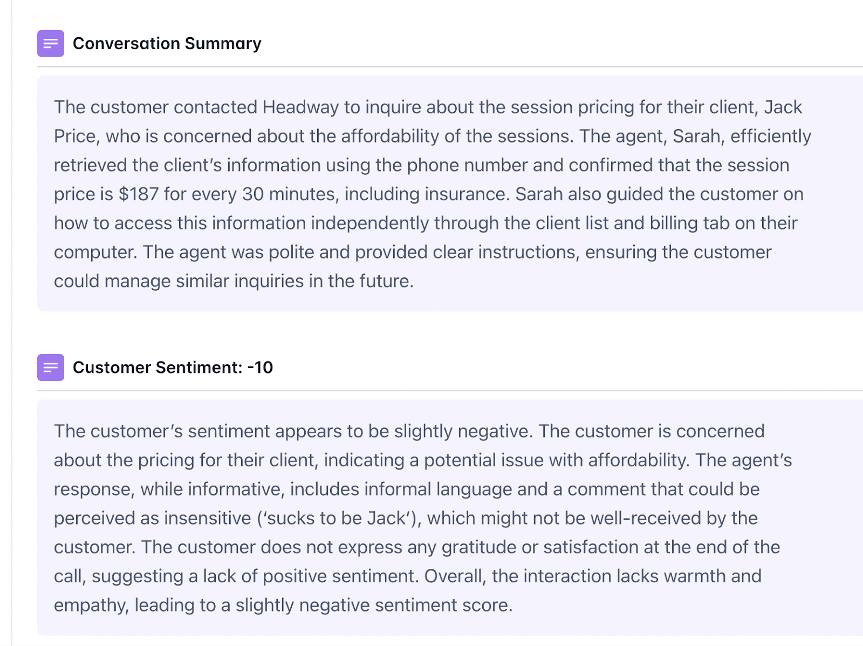Image resolution: width=863 pixels, height=646 pixels.
Task: Click the 'sucks to be Jack' quote
Action: tap(339, 518)
